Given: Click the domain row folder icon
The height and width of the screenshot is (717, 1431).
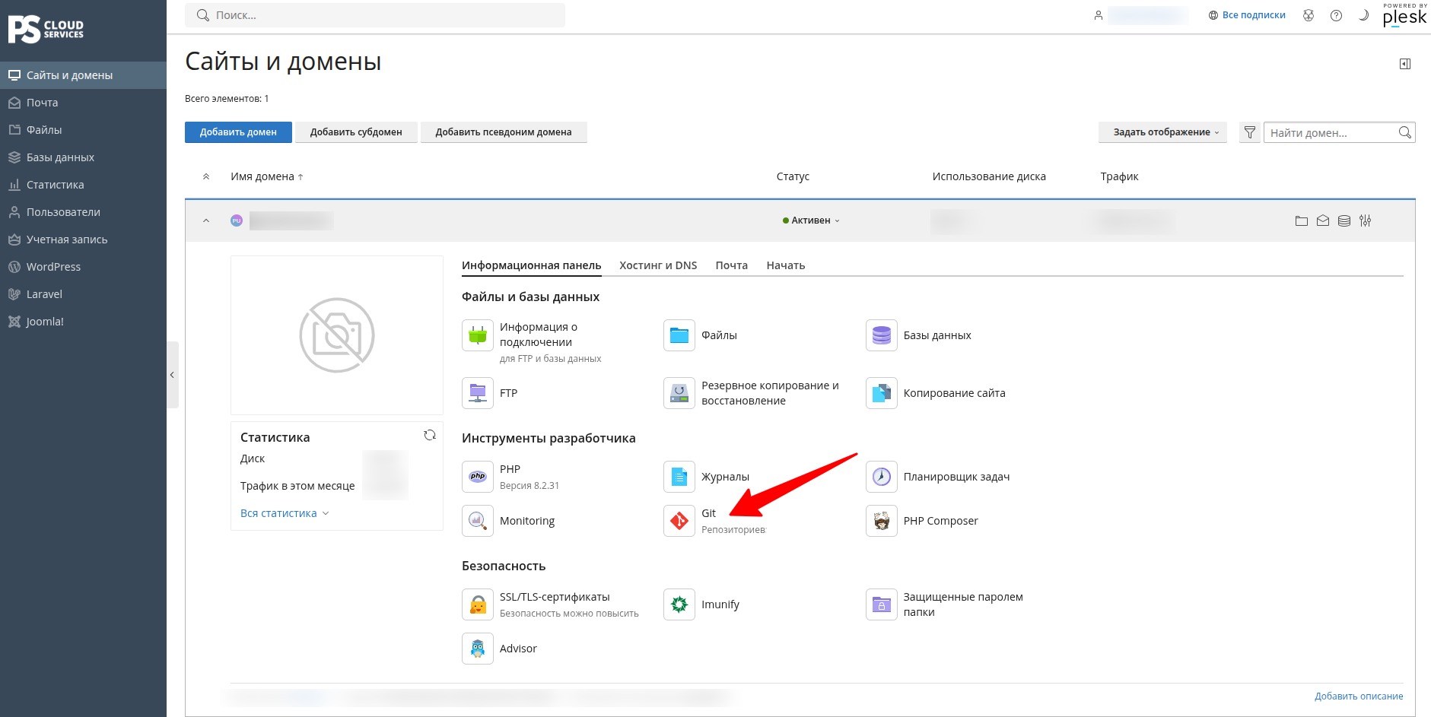Looking at the screenshot, I should (x=1302, y=220).
